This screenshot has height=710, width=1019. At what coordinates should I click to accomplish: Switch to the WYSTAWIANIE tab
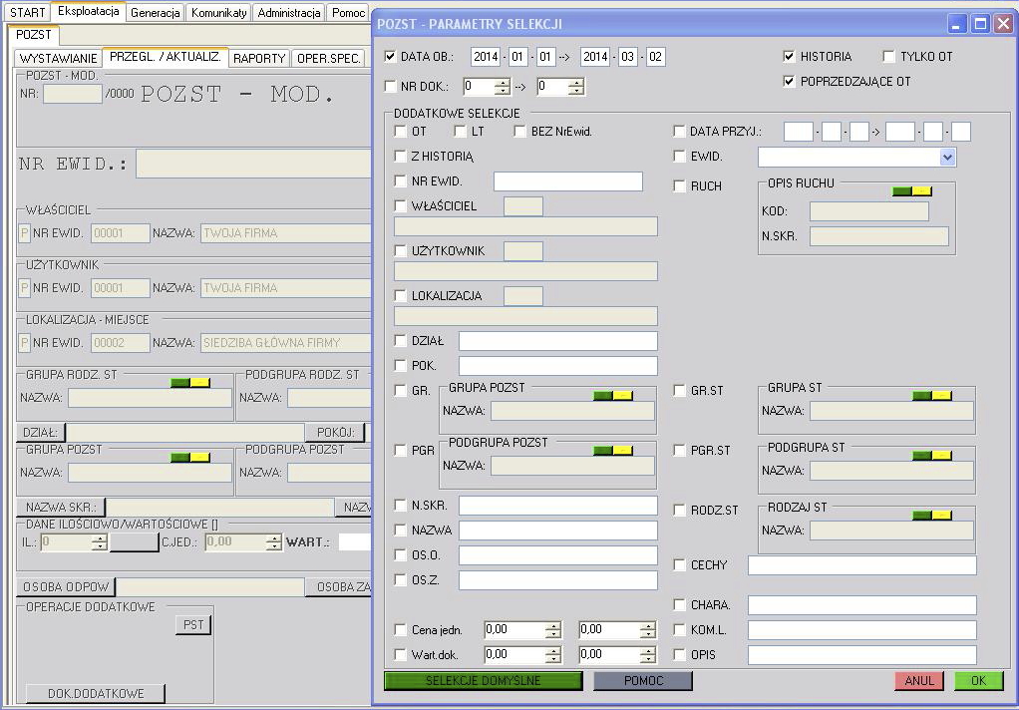coord(59,58)
